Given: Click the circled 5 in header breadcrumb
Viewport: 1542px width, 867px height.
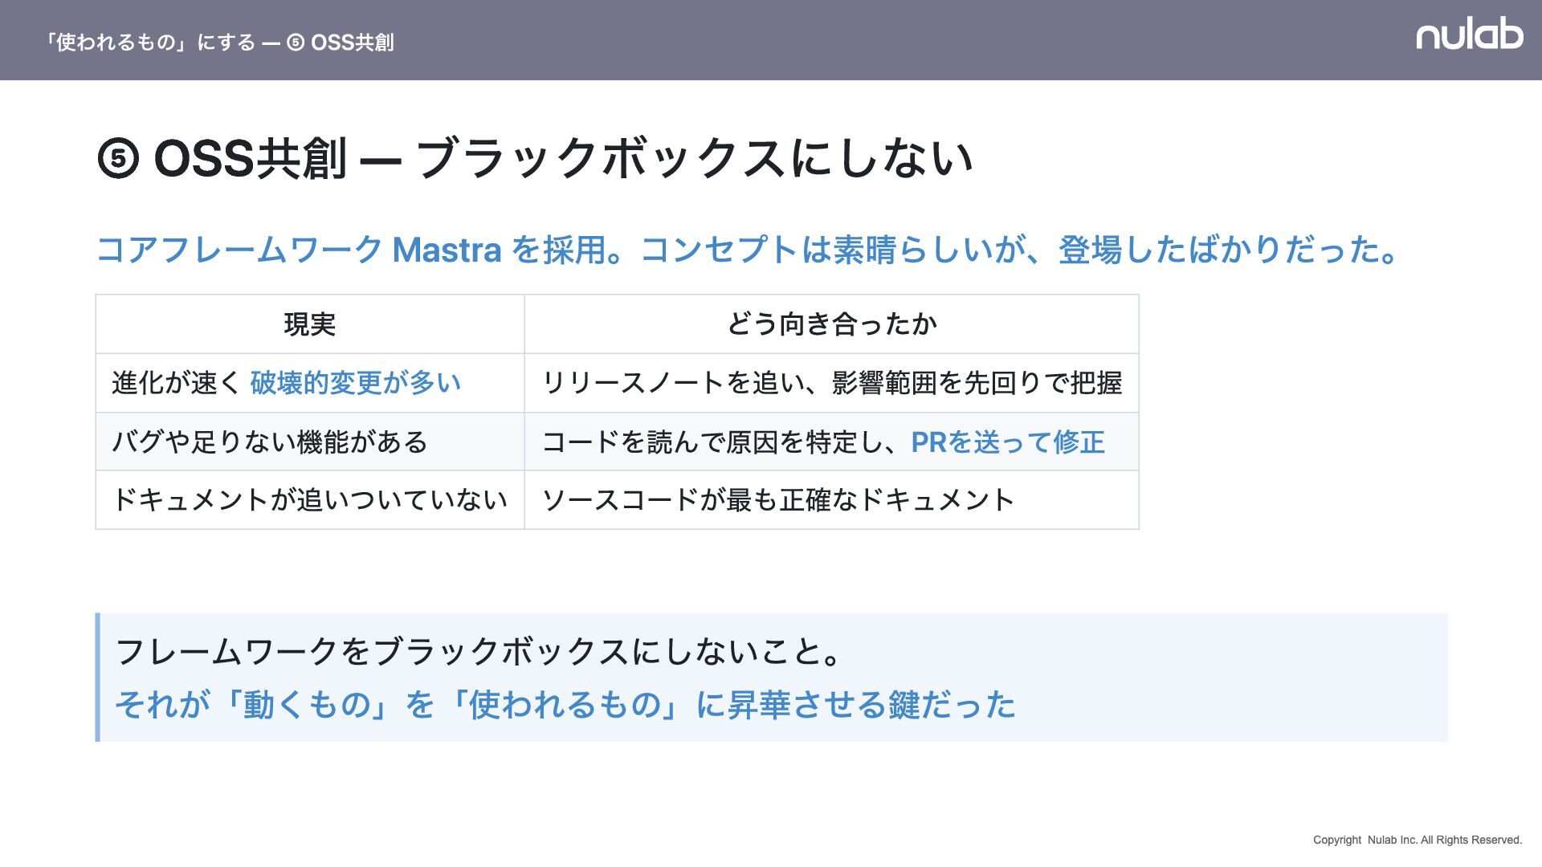Looking at the screenshot, I should [296, 43].
